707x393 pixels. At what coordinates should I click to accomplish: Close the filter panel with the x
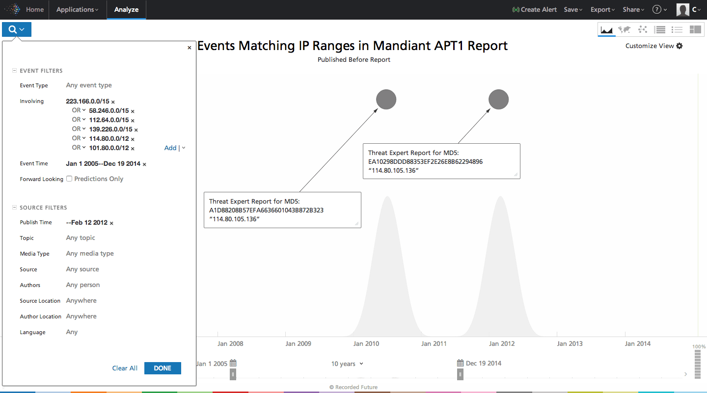pyautogui.click(x=190, y=48)
